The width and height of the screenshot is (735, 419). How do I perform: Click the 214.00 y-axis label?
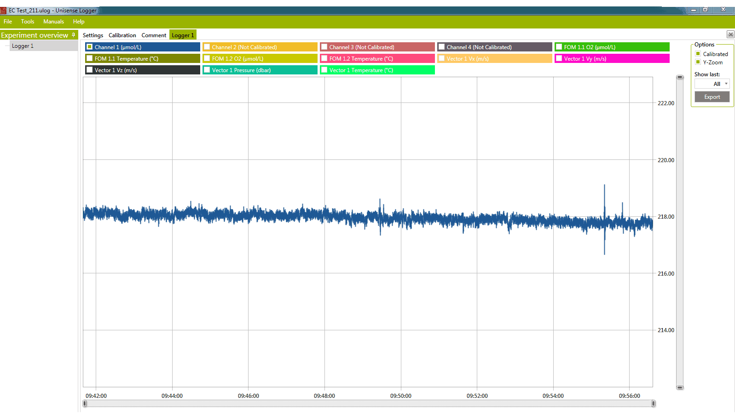(666, 330)
